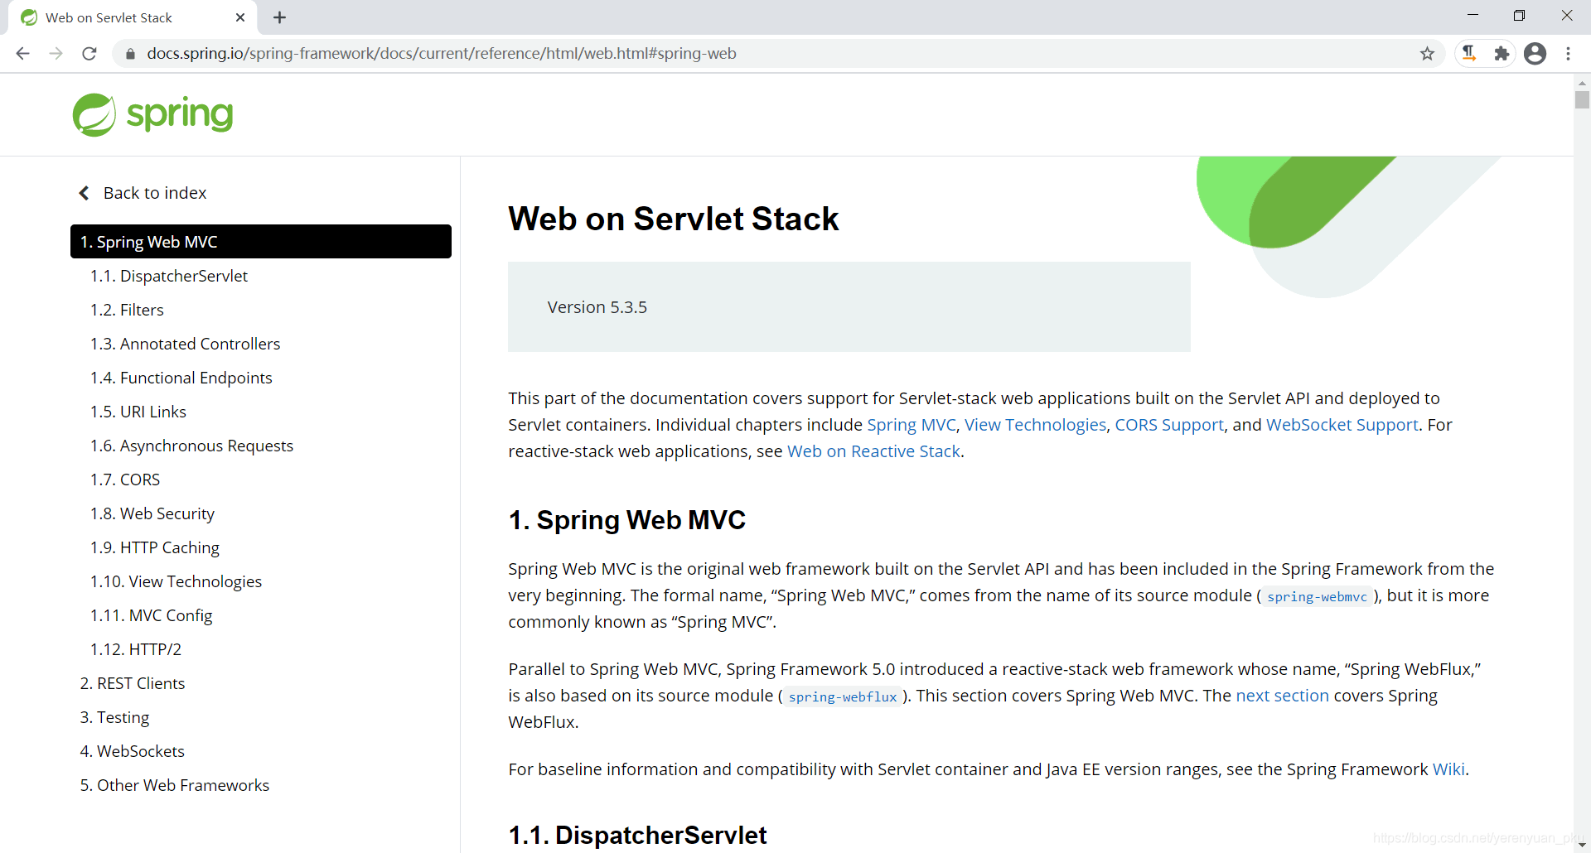Click the 1. Spring Web MVC heading
Viewport: 1591px width, 853px height.
tap(627, 520)
